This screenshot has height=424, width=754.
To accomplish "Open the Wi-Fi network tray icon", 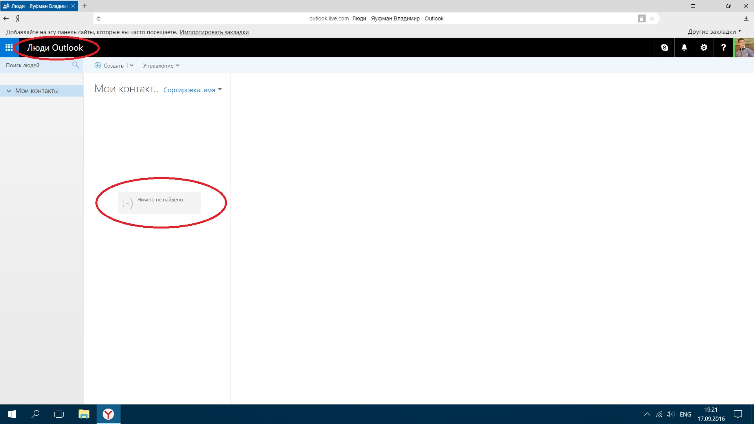I will click(659, 414).
